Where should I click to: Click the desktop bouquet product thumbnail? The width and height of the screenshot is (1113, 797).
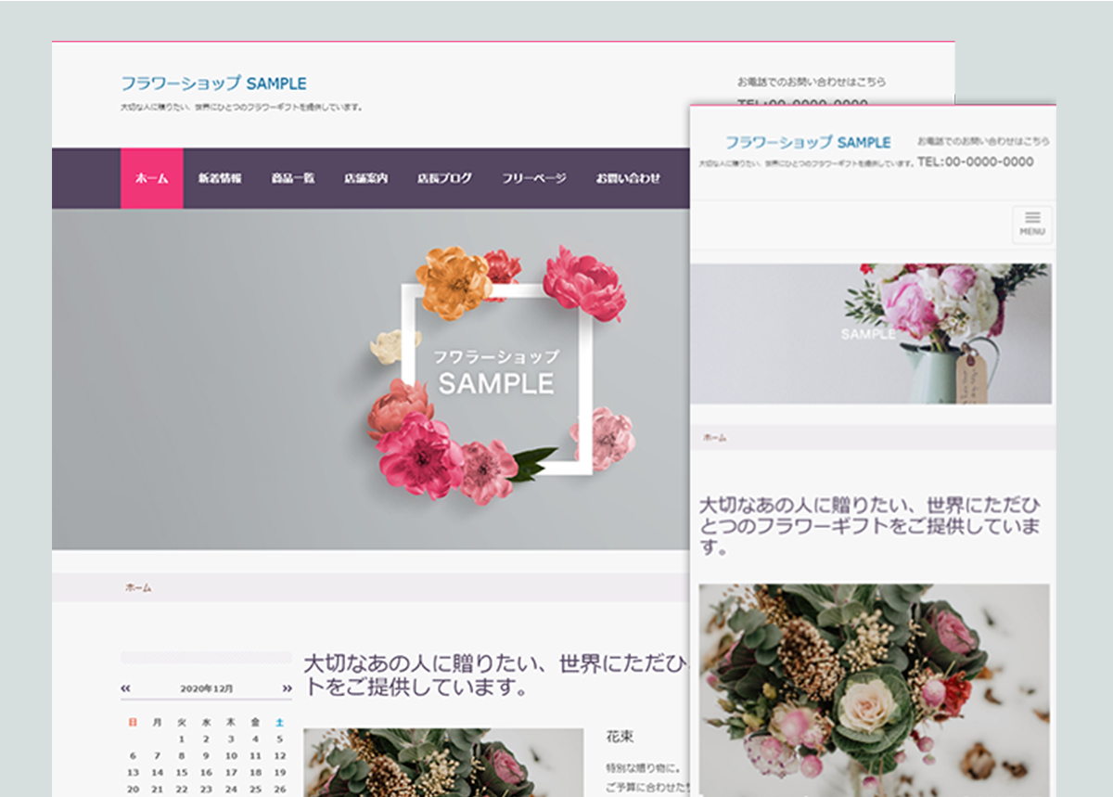(443, 762)
